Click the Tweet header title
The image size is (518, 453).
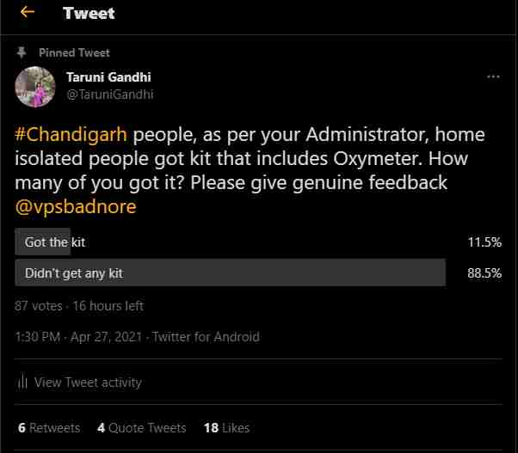pyautogui.click(x=89, y=13)
